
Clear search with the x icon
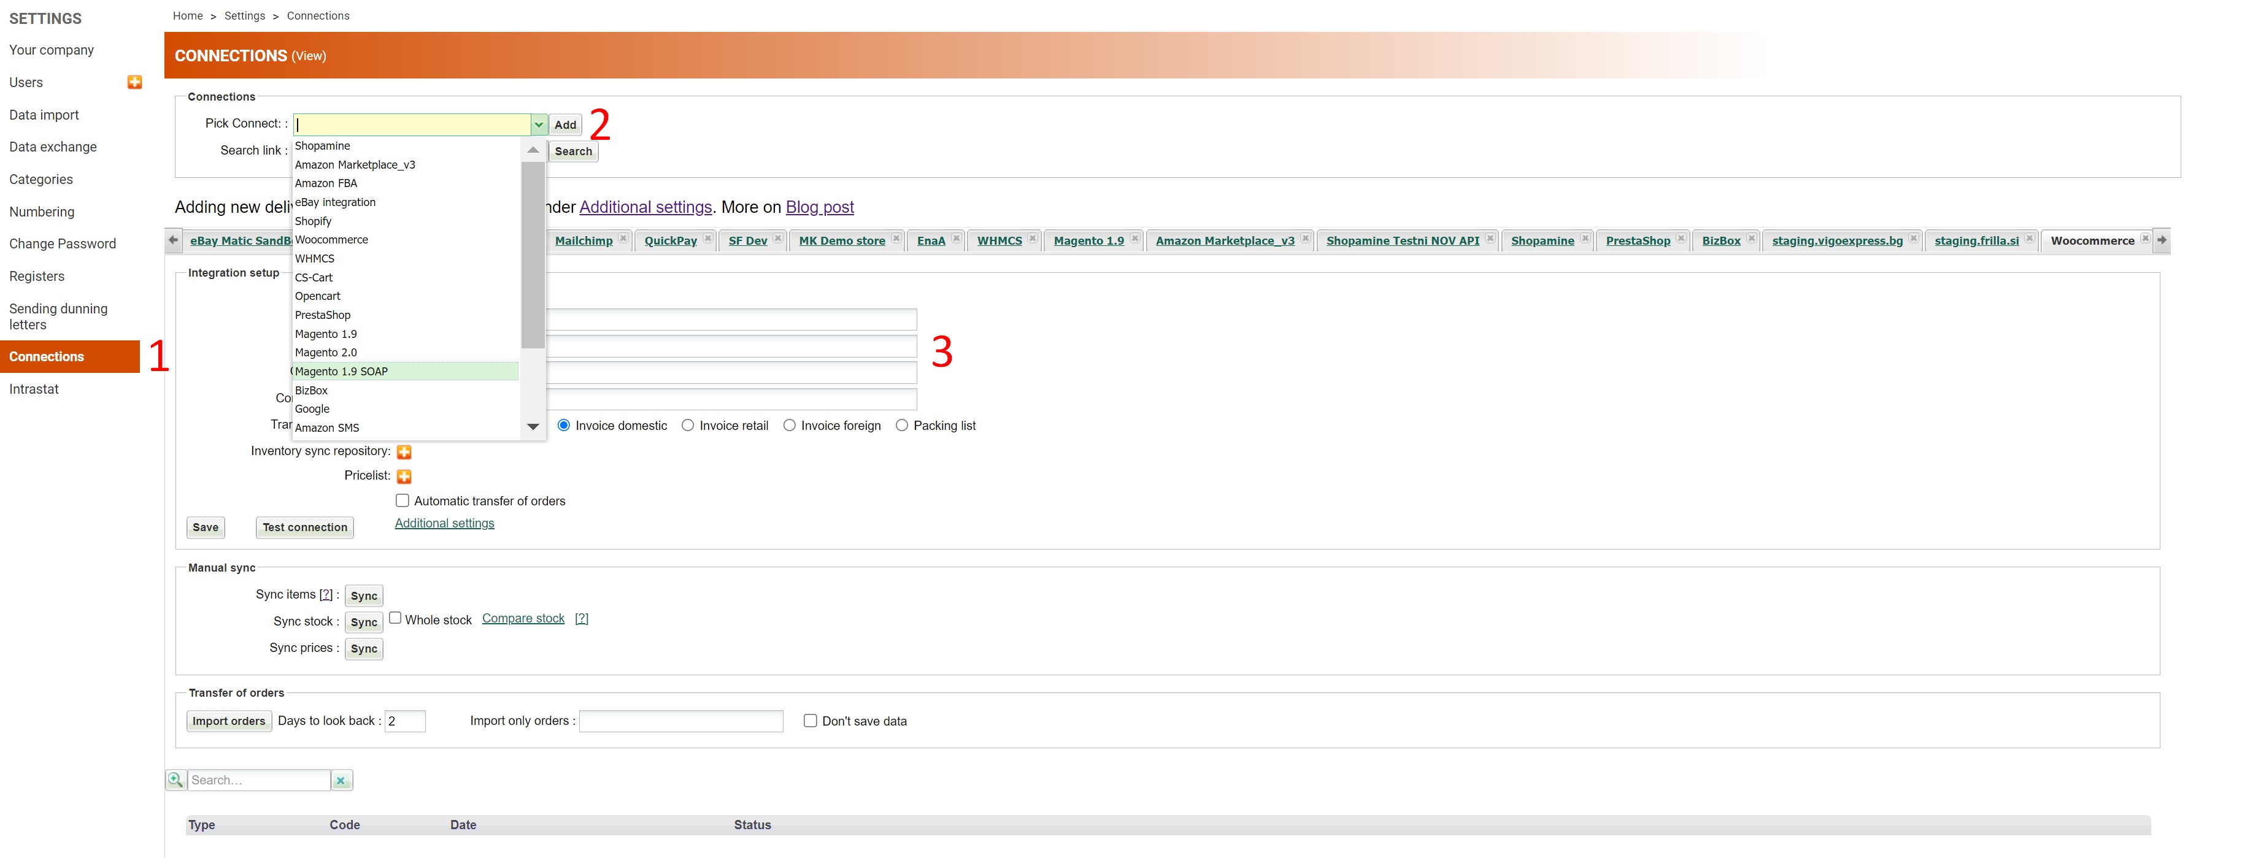click(341, 781)
